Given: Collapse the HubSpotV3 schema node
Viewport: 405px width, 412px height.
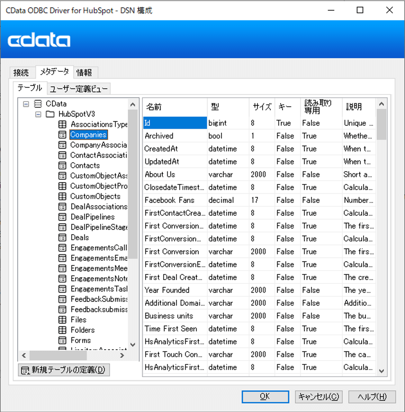Looking at the screenshot, I should (x=38, y=114).
